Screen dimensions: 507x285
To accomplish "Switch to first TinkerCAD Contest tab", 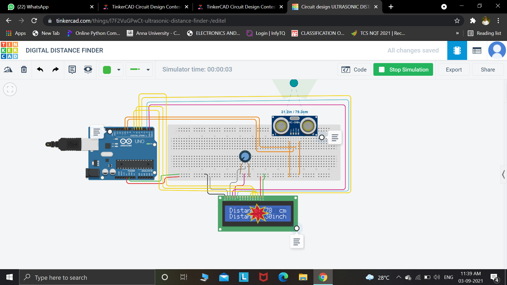I will pyautogui.click(x=145, y=7).
